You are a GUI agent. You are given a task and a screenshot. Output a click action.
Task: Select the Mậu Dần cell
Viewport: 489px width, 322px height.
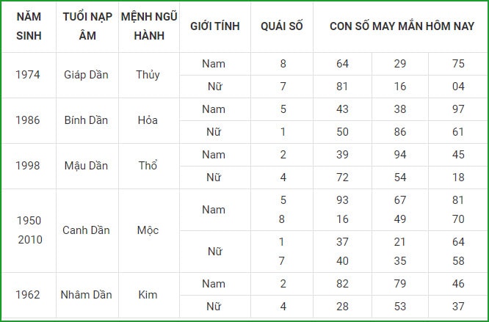(x=87, y=166)
